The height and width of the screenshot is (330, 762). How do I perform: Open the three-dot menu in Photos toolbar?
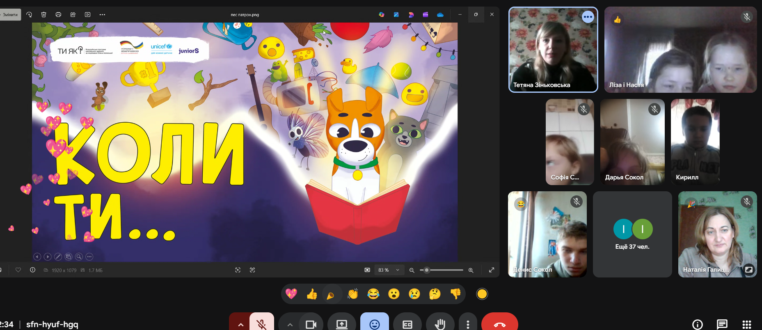(102, 15)
